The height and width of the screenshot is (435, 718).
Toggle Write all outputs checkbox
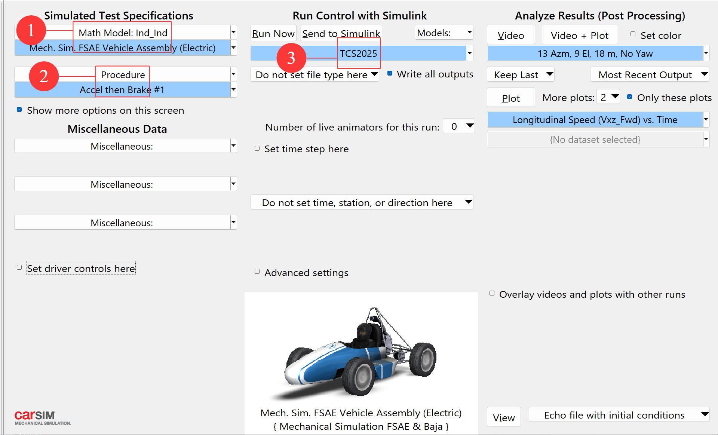(x=390, y=74)
